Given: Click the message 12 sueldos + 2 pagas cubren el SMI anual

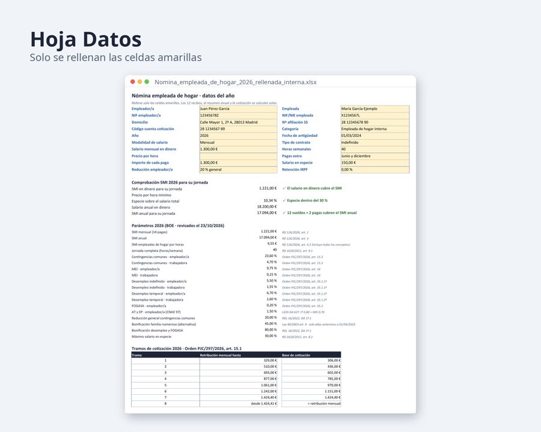Looking at the screenshot, I should [x=322, y=213].
